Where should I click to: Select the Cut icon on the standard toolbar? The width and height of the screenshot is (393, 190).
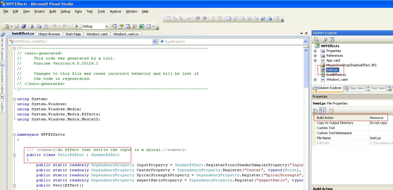pyautogui.click(x=32, y=26)
